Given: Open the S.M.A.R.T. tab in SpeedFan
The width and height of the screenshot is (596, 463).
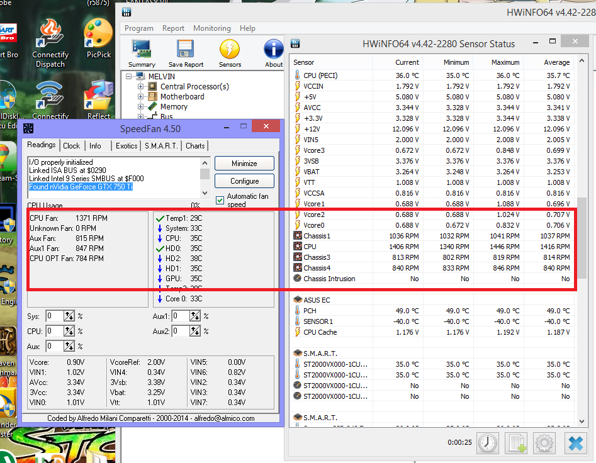Looking at the screenshot, I should pos(161,146).
